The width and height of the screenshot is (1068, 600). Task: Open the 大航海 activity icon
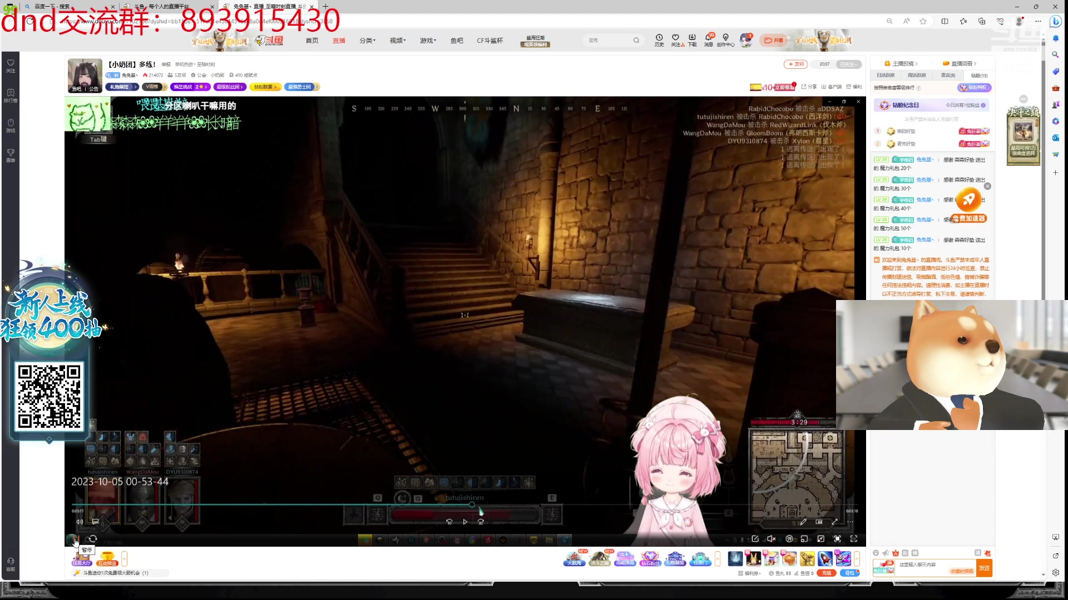(x=574, y=558)
